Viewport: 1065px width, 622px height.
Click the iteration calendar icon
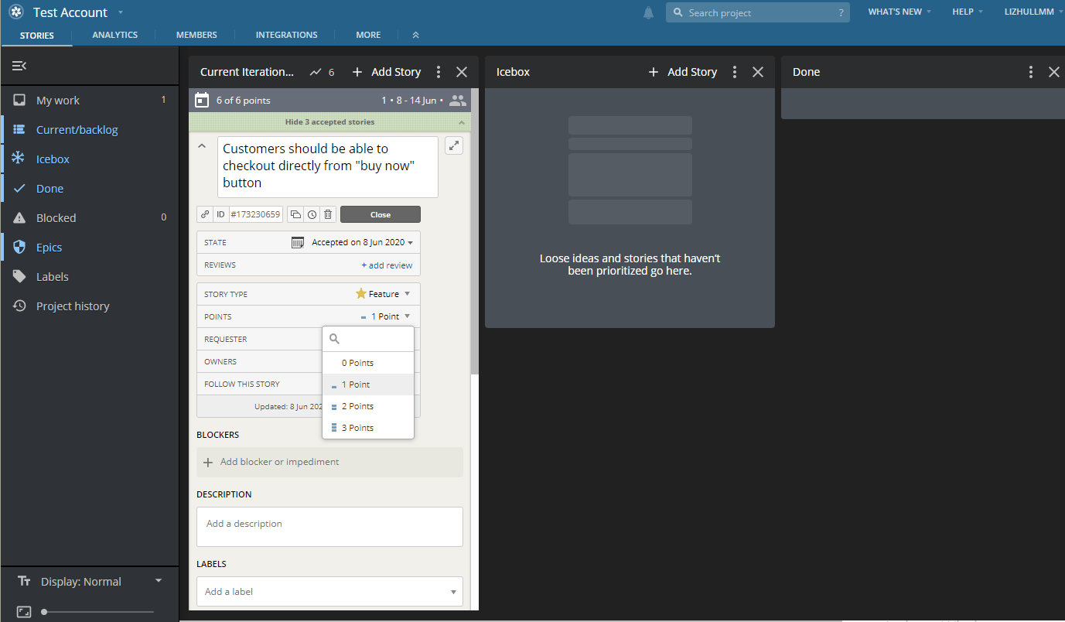pyautogui.click(x=202, y=100)
